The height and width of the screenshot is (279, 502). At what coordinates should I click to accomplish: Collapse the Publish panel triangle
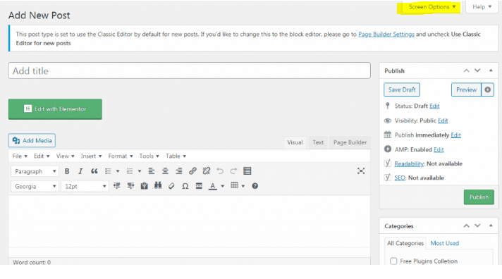click(x=491, y=70)
